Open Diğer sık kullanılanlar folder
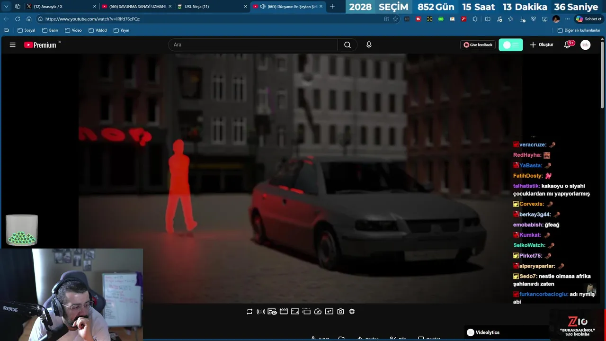The image size is (606, 341). 579,30
